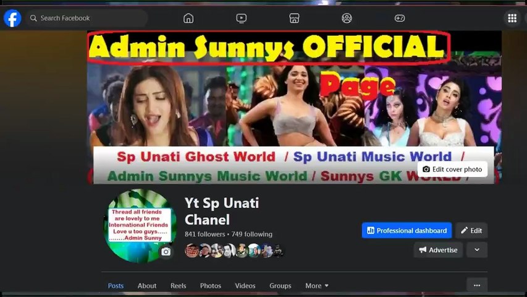Viewport: 527px width, 297px height.
Task: Expand the chevron next to Advertise
Action: coord(477,250)
